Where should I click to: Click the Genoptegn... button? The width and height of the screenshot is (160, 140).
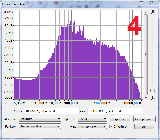[144, 119]
